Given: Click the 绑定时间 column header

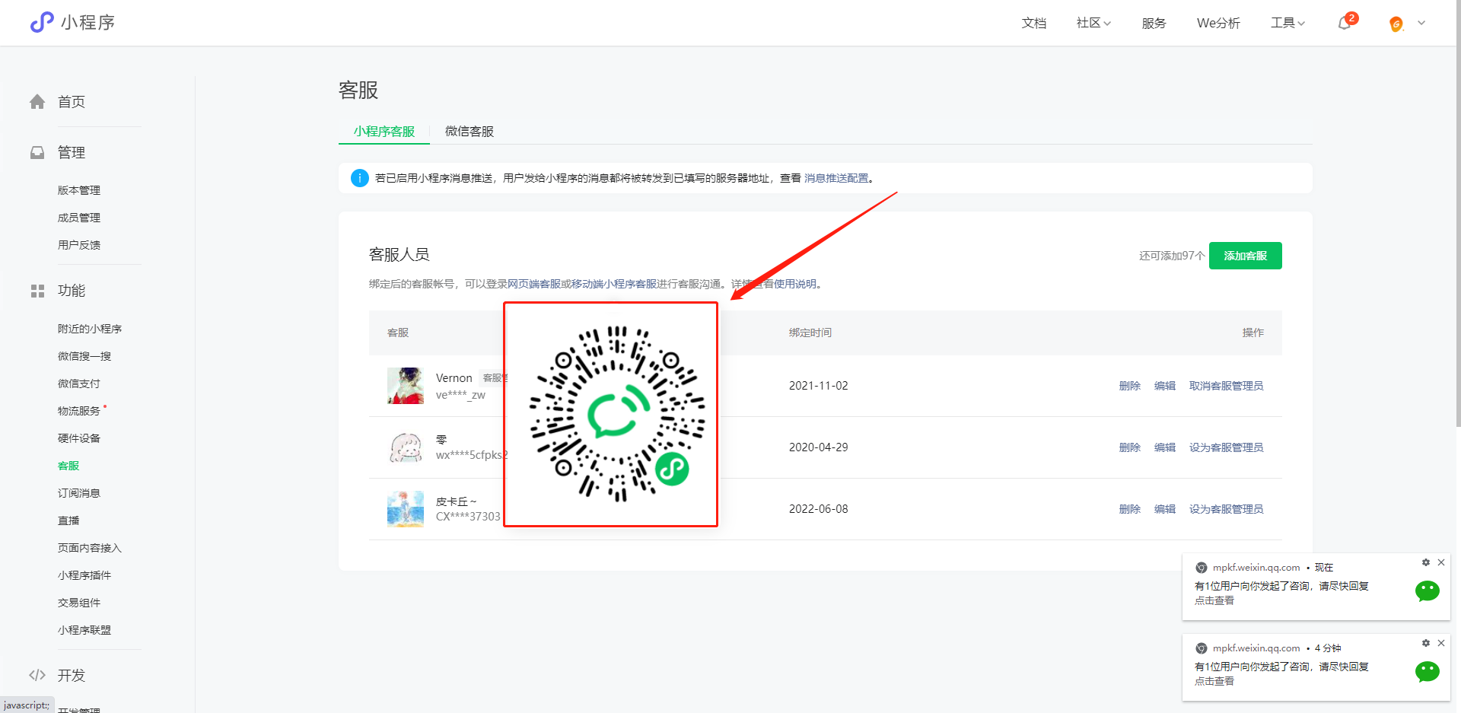Looking at the screenshot, I should [810, 333].
